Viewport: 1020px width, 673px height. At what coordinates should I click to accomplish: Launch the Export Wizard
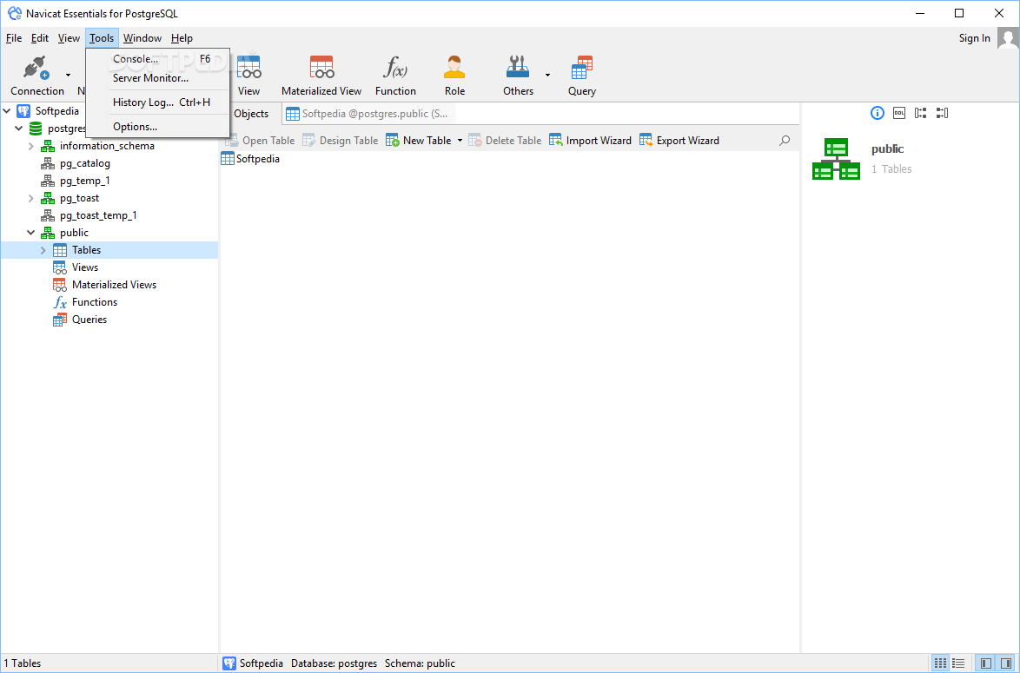tap(679, 141)
